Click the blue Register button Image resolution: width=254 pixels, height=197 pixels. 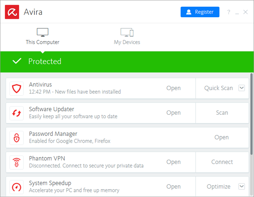(200, 12)
